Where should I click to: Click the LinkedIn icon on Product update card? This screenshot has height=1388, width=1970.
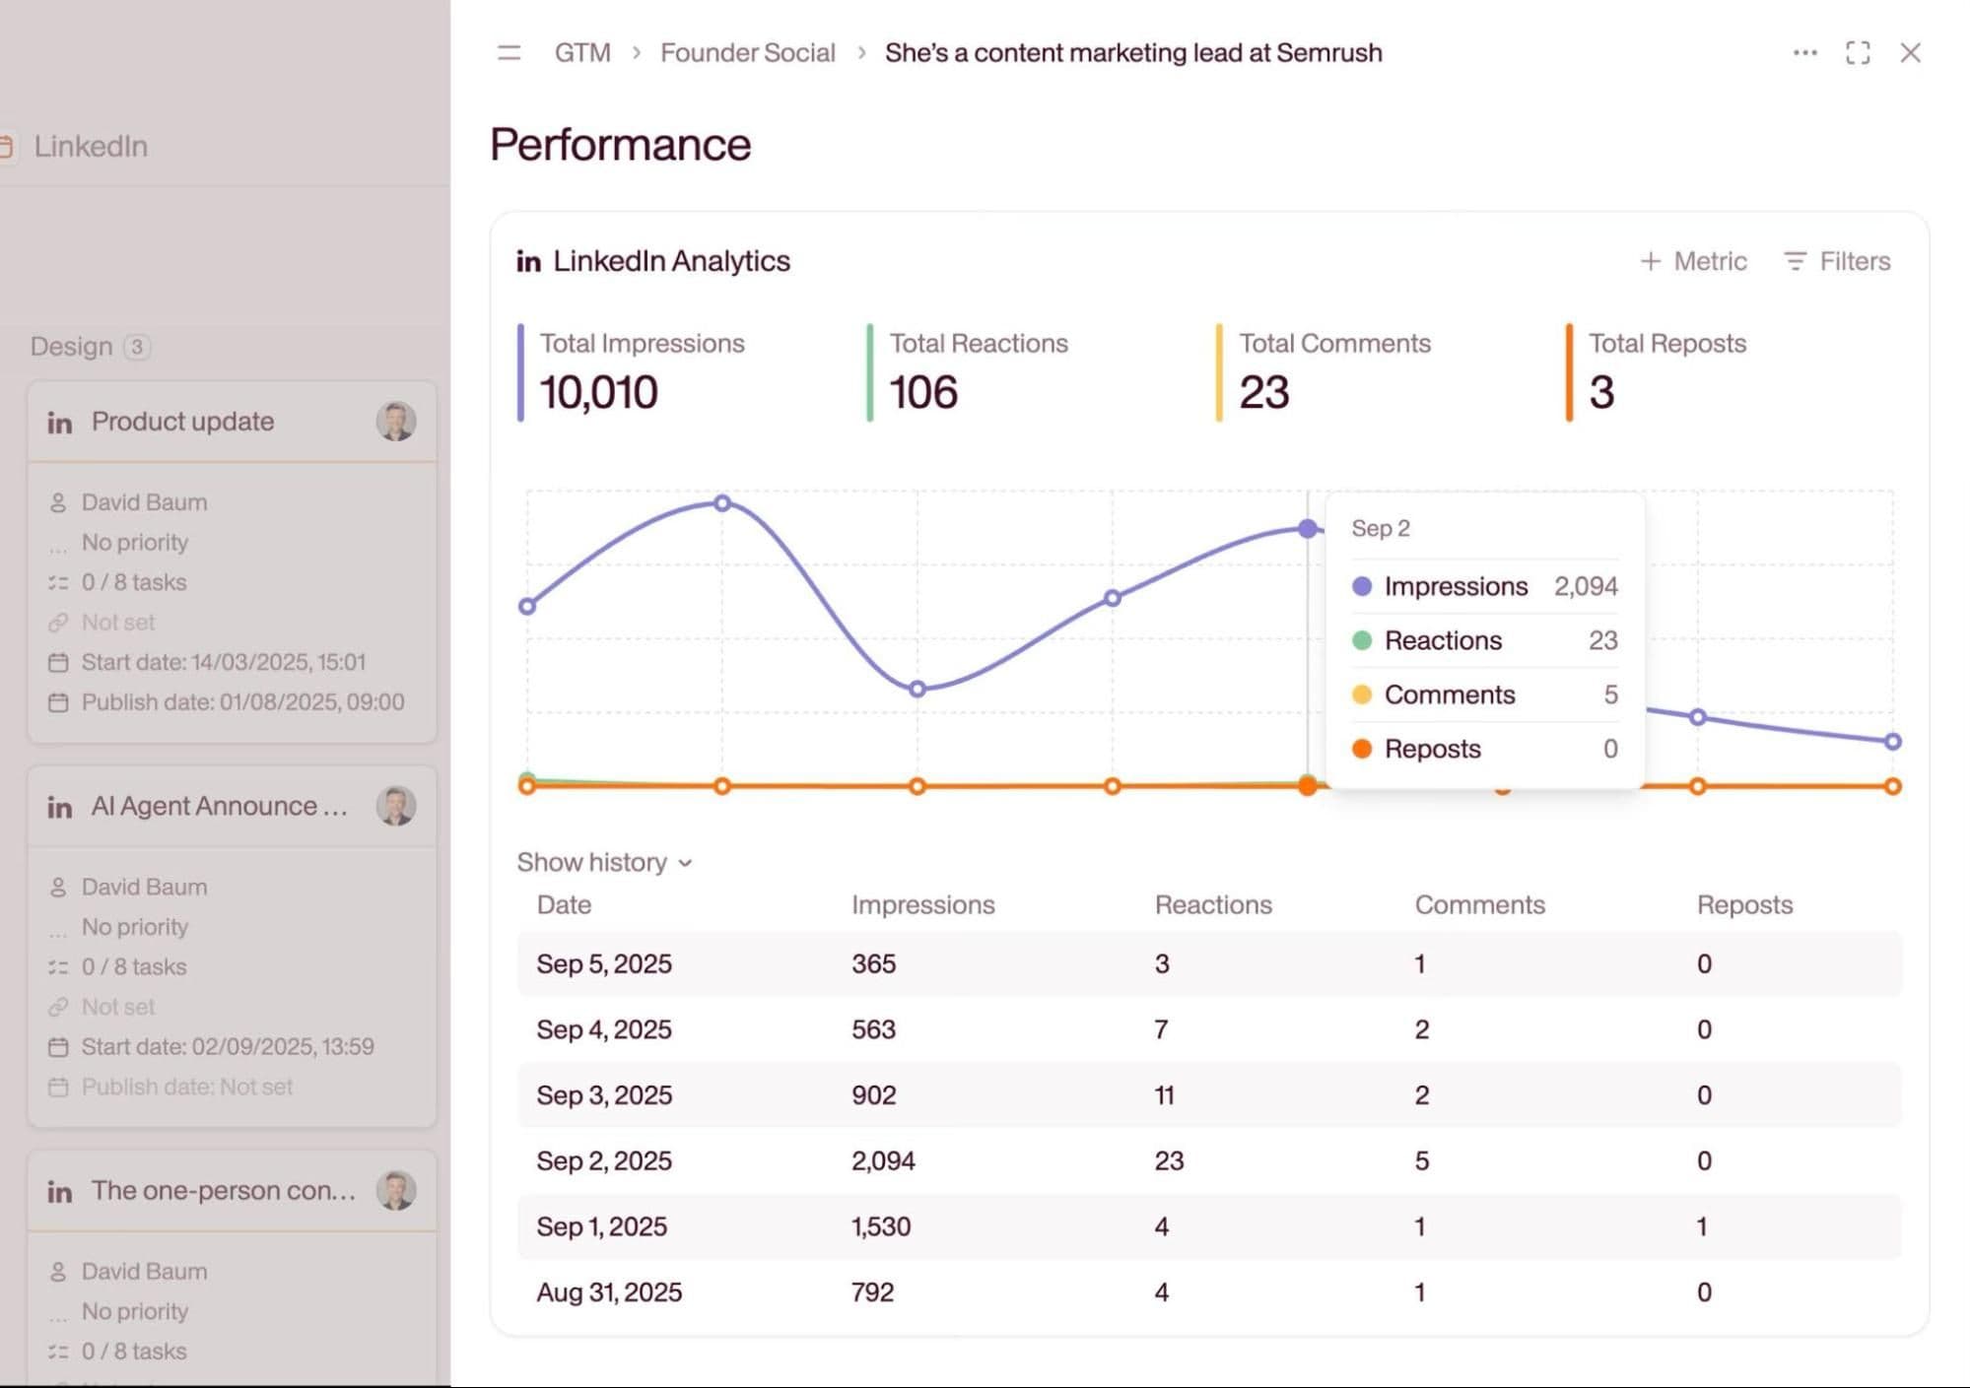(60, 423)
